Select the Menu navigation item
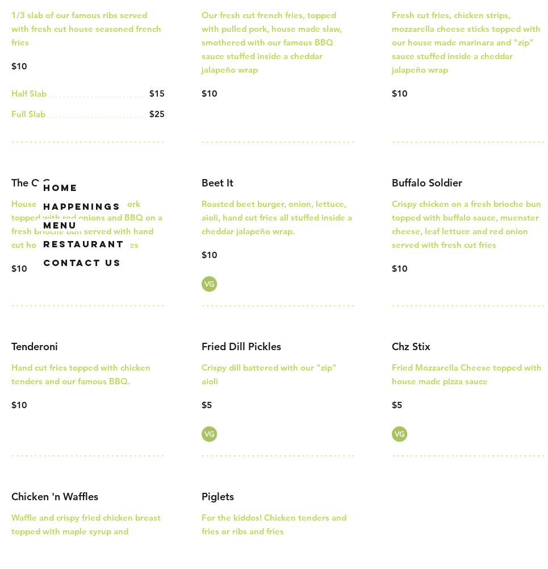This screenshot has height=569, width=548. tap(60, 225)
